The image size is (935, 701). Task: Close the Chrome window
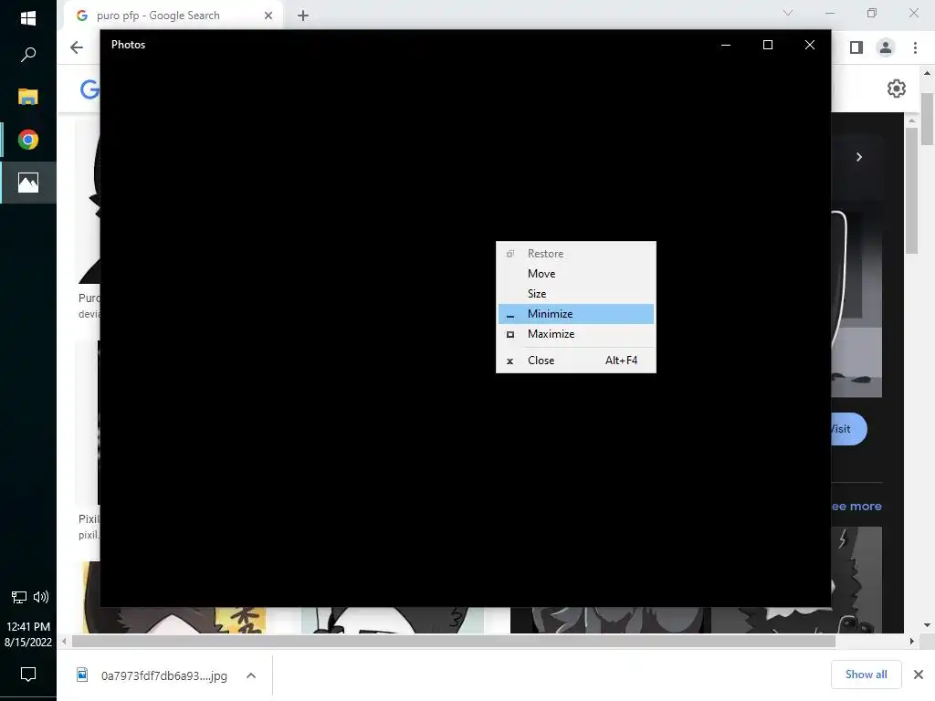click(x=913, y=13)
